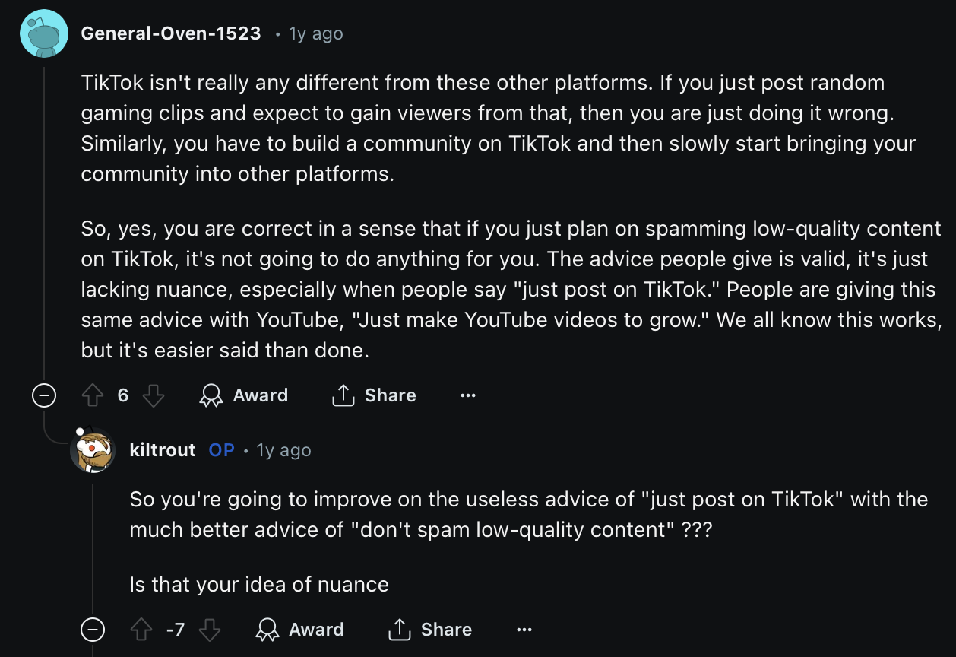
Task: Downvote kiltrout's reply
Action: coord(210,630)
